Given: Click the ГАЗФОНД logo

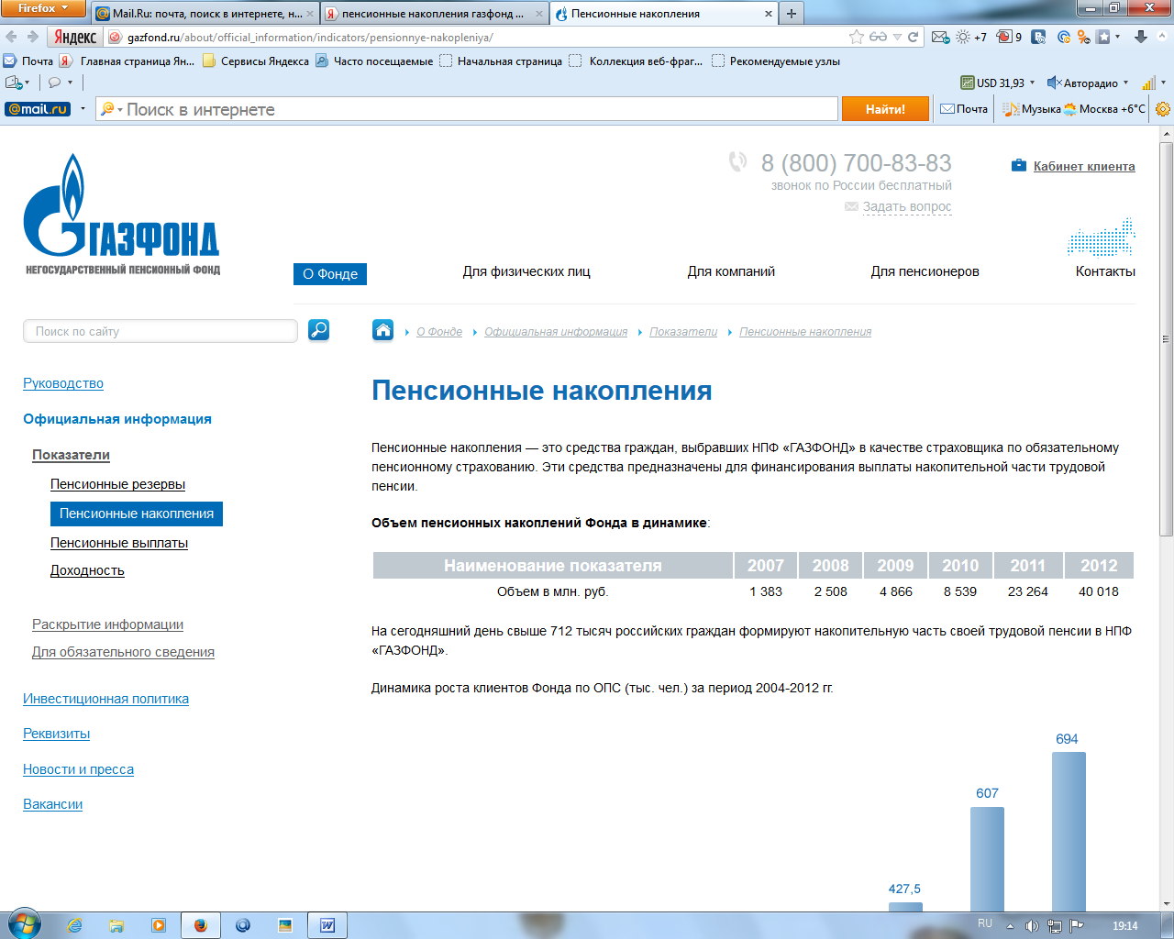Looking at the screenshot, I should click(x=121, y=214).
